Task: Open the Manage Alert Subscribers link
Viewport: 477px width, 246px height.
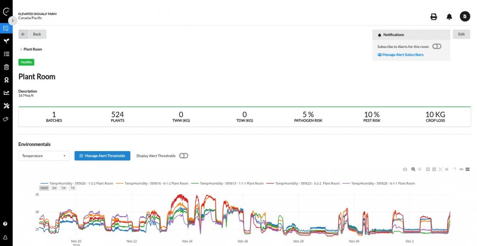Action: pos(400,55)
